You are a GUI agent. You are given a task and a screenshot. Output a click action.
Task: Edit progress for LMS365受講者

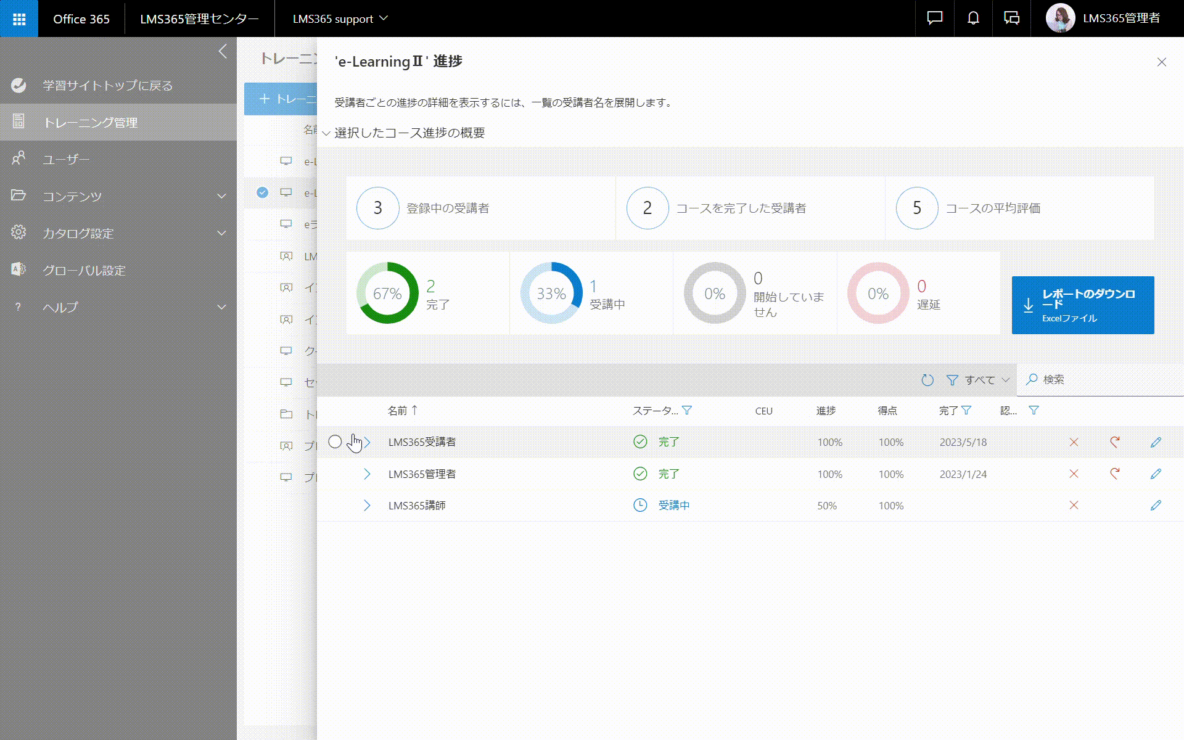(x=1156, y=442)
